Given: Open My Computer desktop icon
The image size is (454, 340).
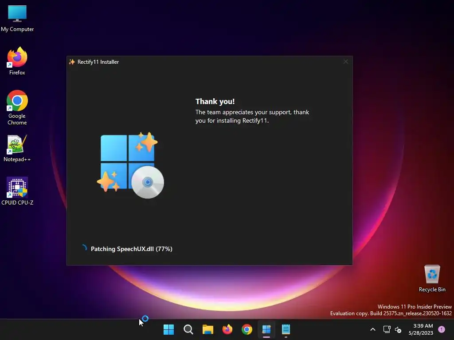Looking at the screenshot, I should click(17, 18).
